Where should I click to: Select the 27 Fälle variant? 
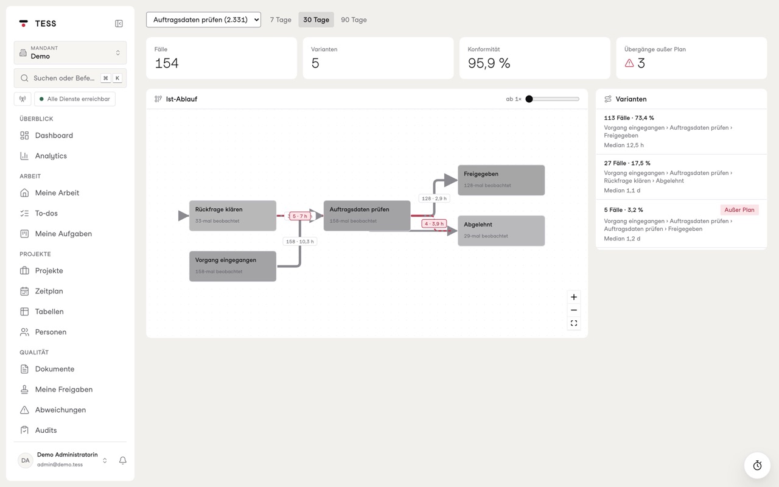[681, 177]
